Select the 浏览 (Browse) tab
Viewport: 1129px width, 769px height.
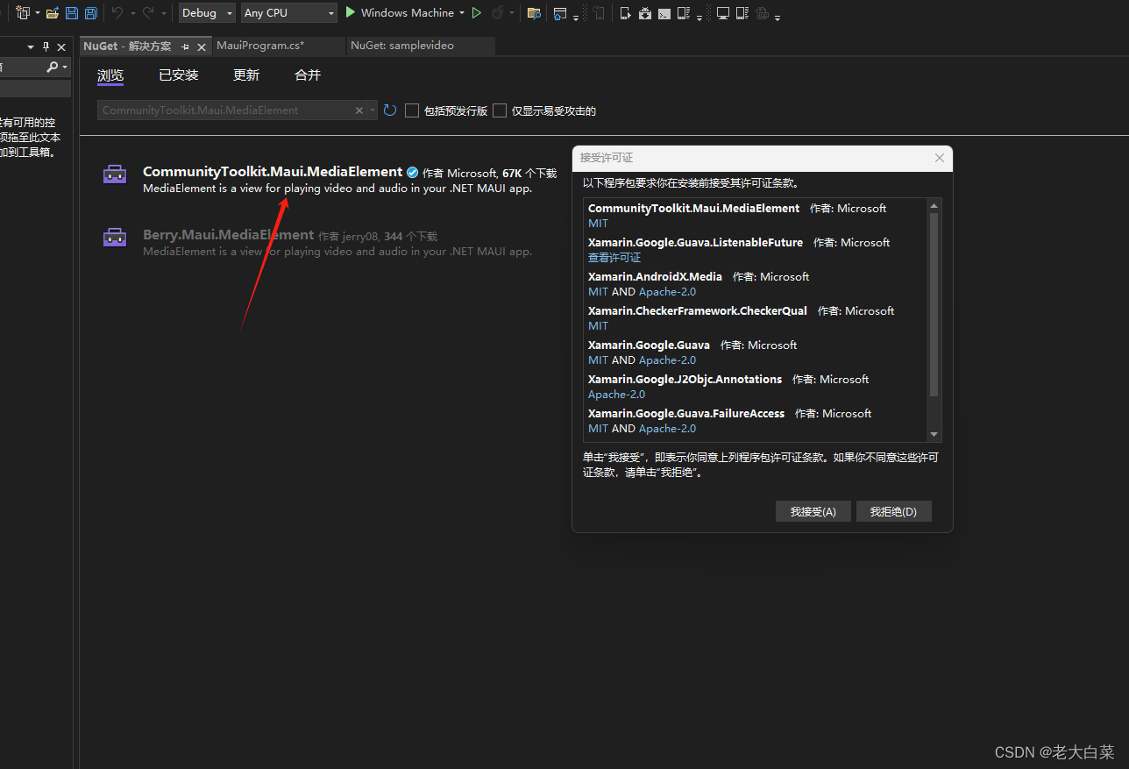[x=110, y=75]
